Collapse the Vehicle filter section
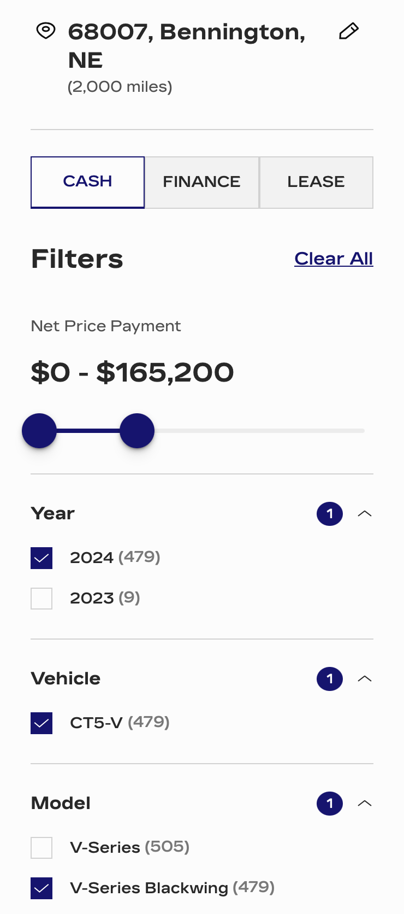This screenshot has width=404, height=914. pyautogui.click(x=365, y=679)
